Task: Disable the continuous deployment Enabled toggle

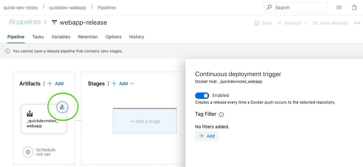Action: click(x=202, y=95)
